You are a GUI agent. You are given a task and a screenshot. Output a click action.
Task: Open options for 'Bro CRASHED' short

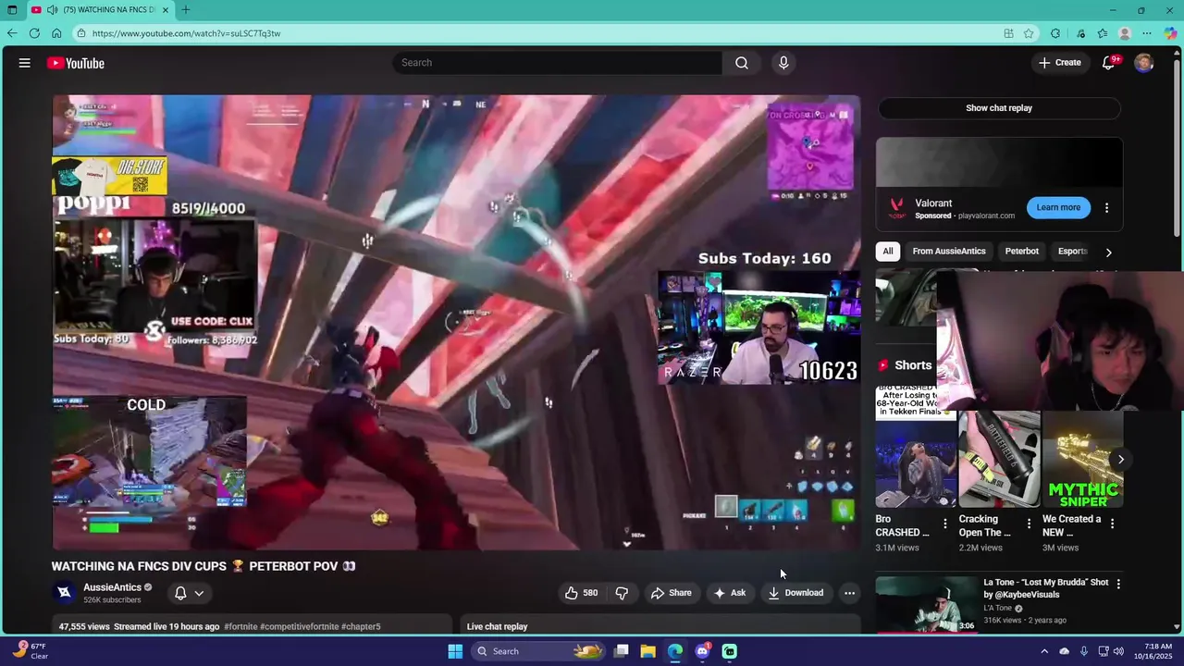(x=945, y=524)
